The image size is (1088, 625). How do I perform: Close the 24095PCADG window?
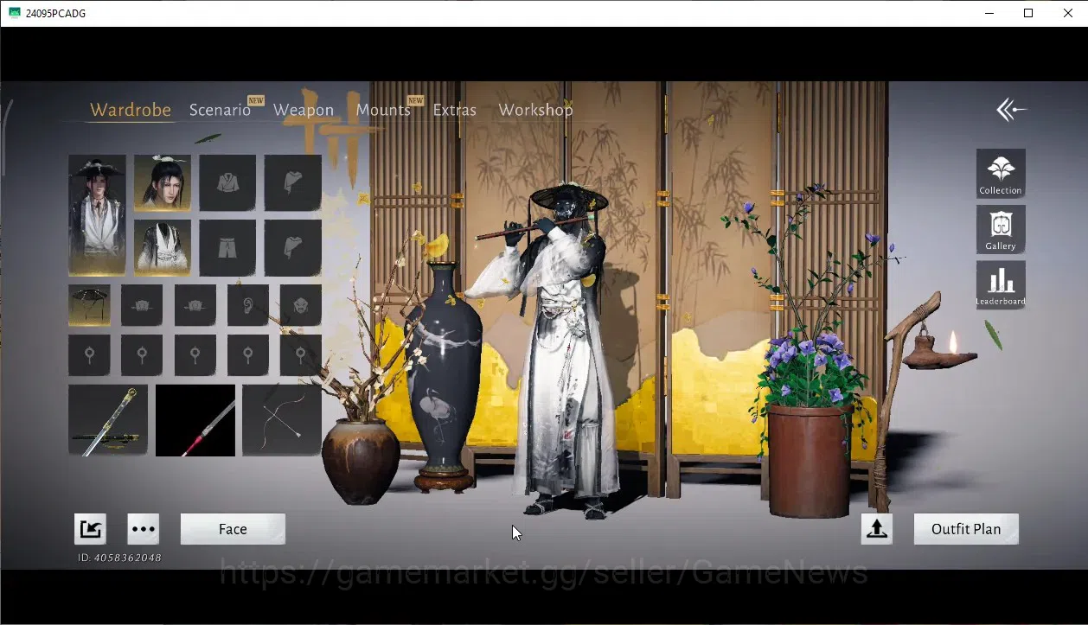click(1068, 13)
